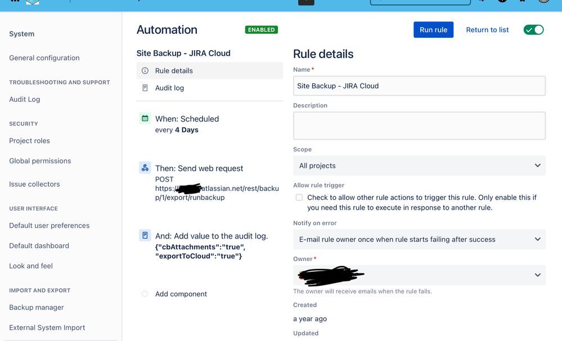Click the Add component circle
Image resolution: width=562 pixels, height=341 pixels.
[145, 294]
